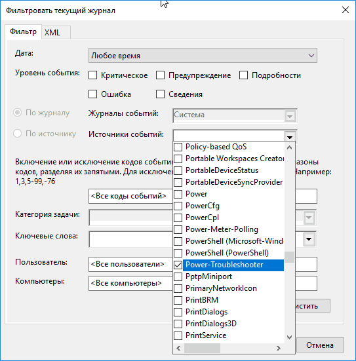
Task: Check PowerShell (Microsoft-Wind… source
Action: coord(178,241)
